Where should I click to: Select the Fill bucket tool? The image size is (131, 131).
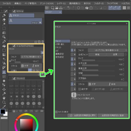4,46
